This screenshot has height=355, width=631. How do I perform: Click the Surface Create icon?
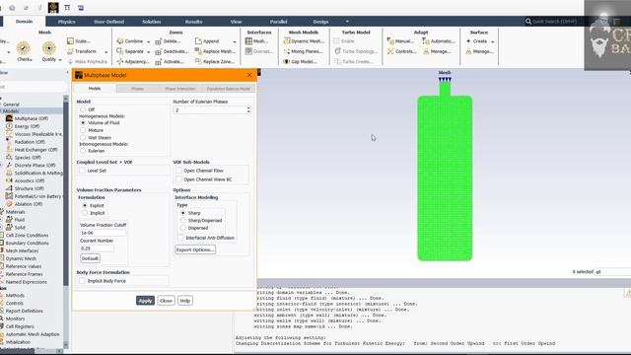point(468,41)
